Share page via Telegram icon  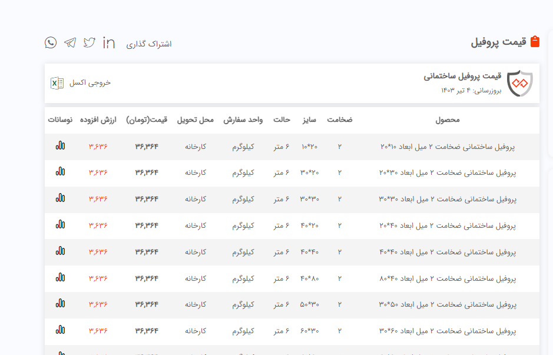tap(70, 42)
